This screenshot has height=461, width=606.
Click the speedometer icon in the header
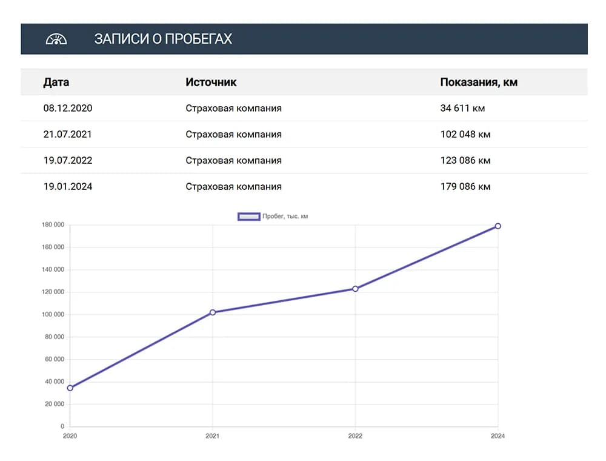point(55,38)
